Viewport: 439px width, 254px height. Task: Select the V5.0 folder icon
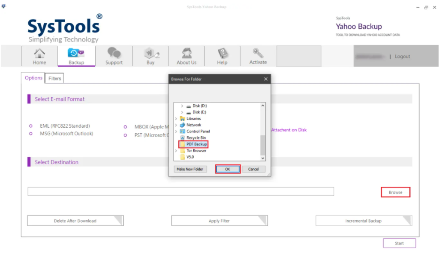[x=183, y=157]
